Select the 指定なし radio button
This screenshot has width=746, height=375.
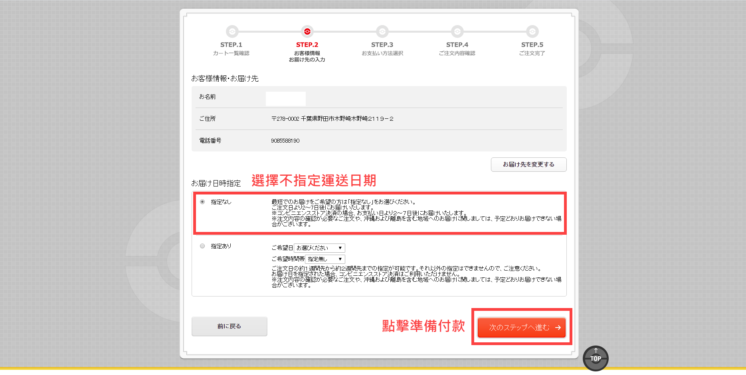pyautogui.click(x=202, y=202)
